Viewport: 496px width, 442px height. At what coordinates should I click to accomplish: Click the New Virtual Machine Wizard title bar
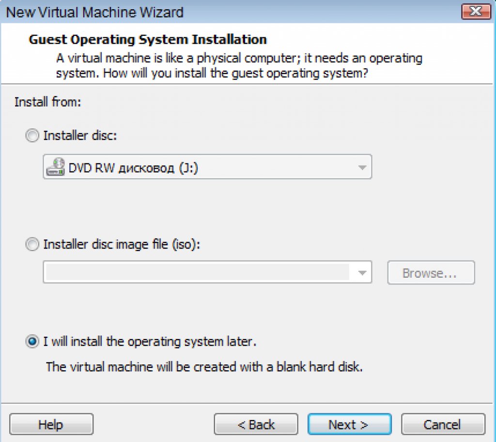pos(194,12)
